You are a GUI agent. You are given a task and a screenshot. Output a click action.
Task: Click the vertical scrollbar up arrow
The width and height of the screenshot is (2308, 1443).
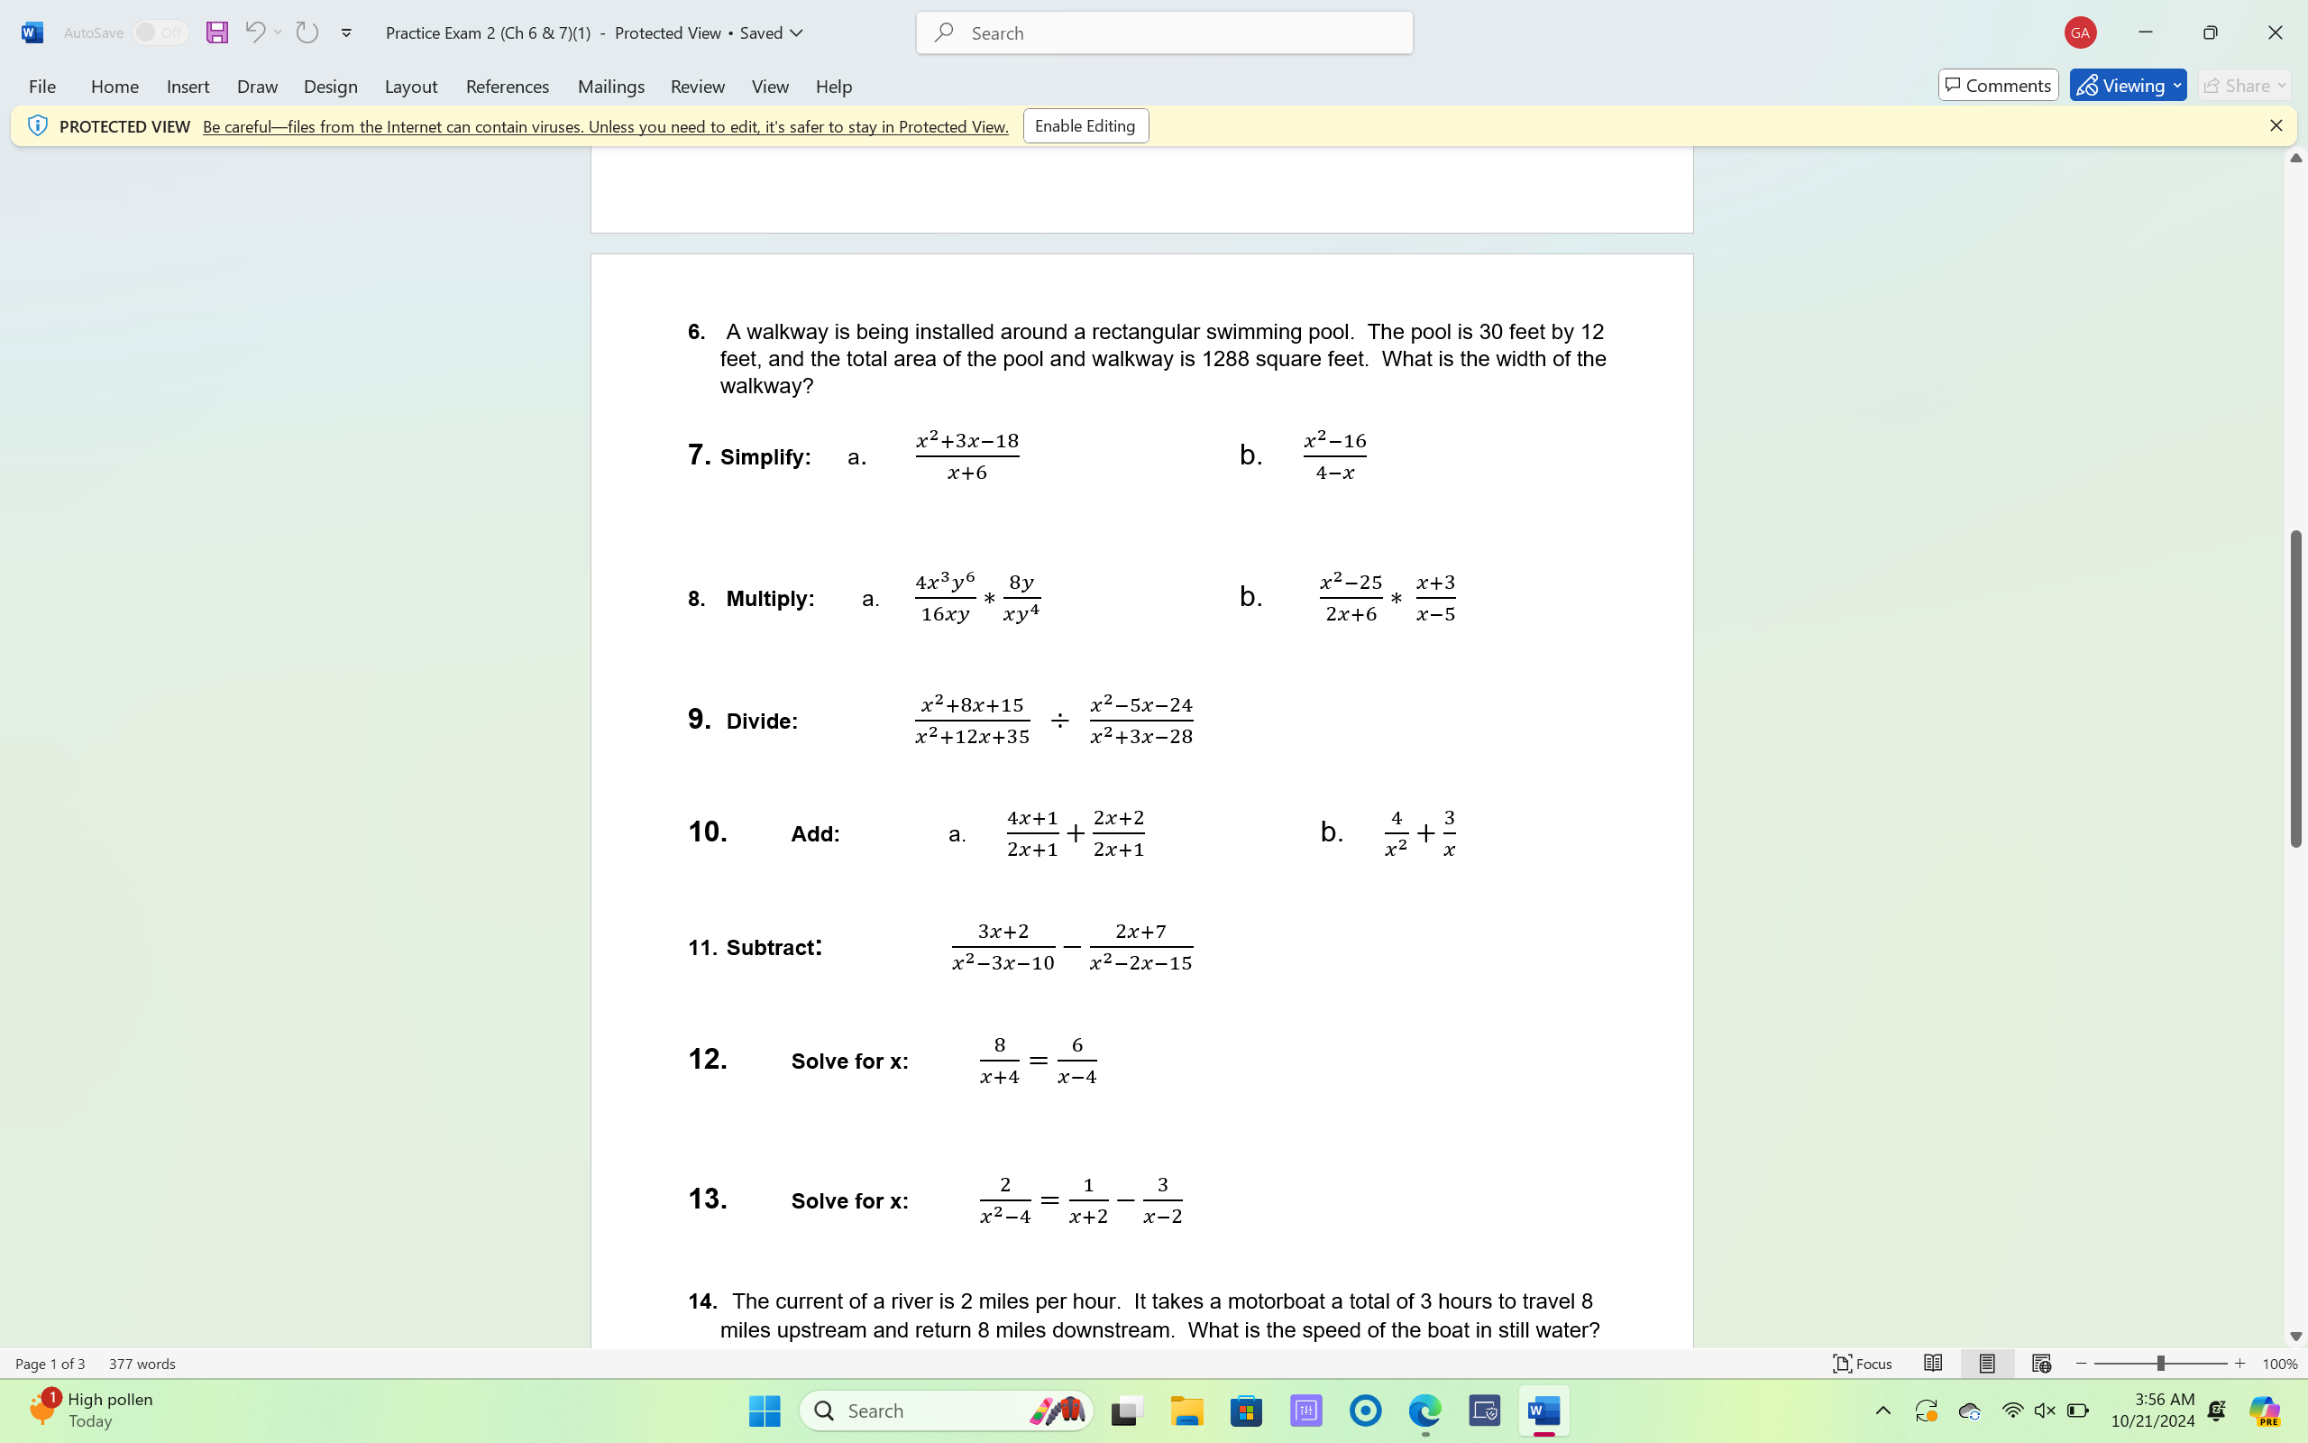click(2295, 158)
